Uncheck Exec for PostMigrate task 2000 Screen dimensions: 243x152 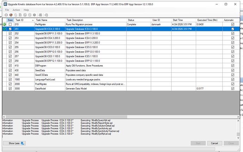coord(10,84)
